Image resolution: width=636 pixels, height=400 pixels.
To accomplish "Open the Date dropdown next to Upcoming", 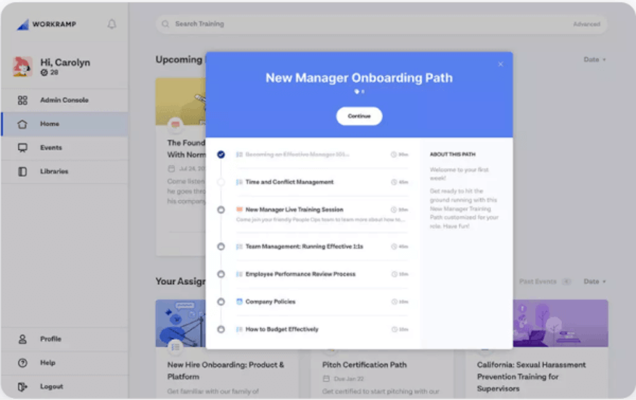I will [595, 60].
